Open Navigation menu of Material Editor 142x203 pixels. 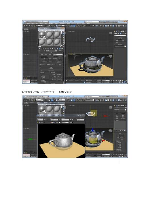(x=49, y=30)
